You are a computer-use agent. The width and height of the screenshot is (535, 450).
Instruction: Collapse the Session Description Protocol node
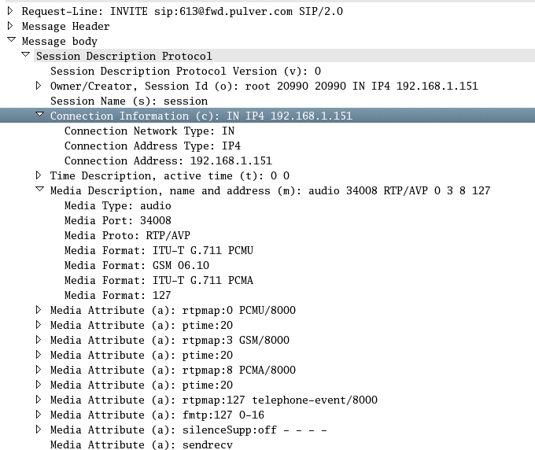[x=25, y=56]
